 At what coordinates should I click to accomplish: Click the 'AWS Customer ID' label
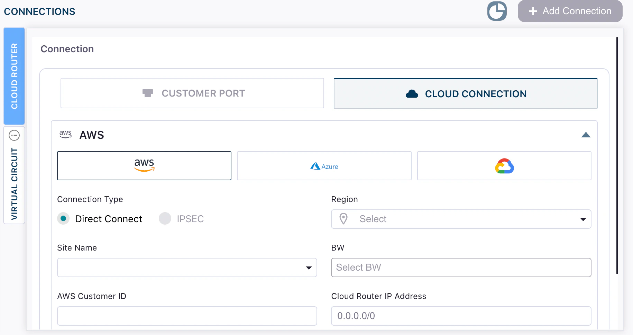[x=92, y=296]
